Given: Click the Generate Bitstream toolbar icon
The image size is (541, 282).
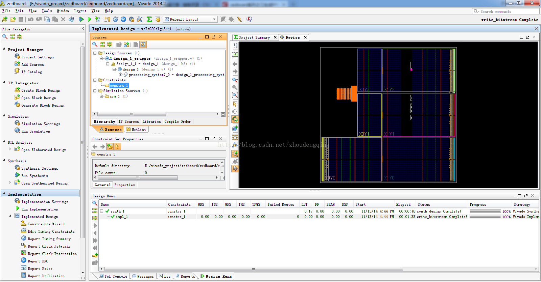Looking at the screenshot, I should 97,19.
